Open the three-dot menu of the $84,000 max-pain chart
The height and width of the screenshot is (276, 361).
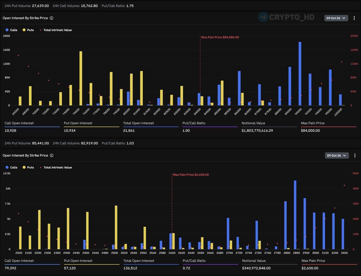click(x=354, y=18)
